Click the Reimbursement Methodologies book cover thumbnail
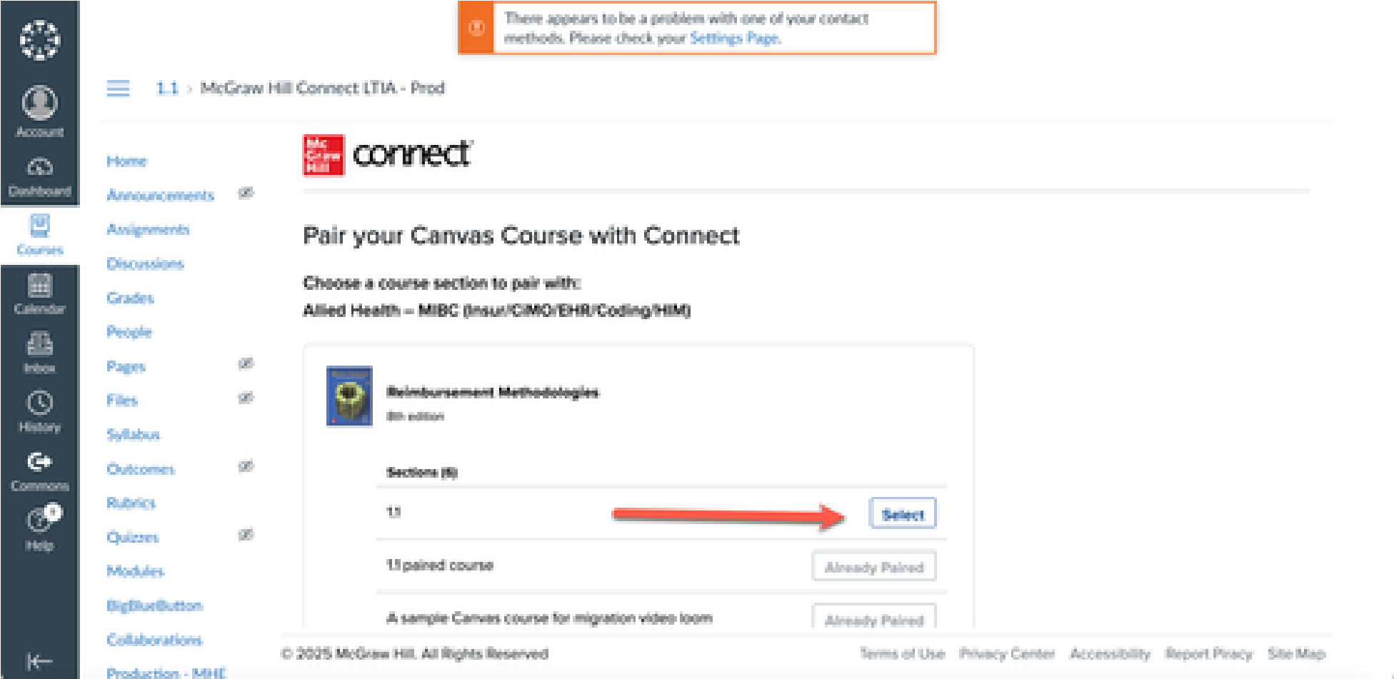Image resolution: width=1394 pixels, height=679 pixels. click(x=349, y=396)
